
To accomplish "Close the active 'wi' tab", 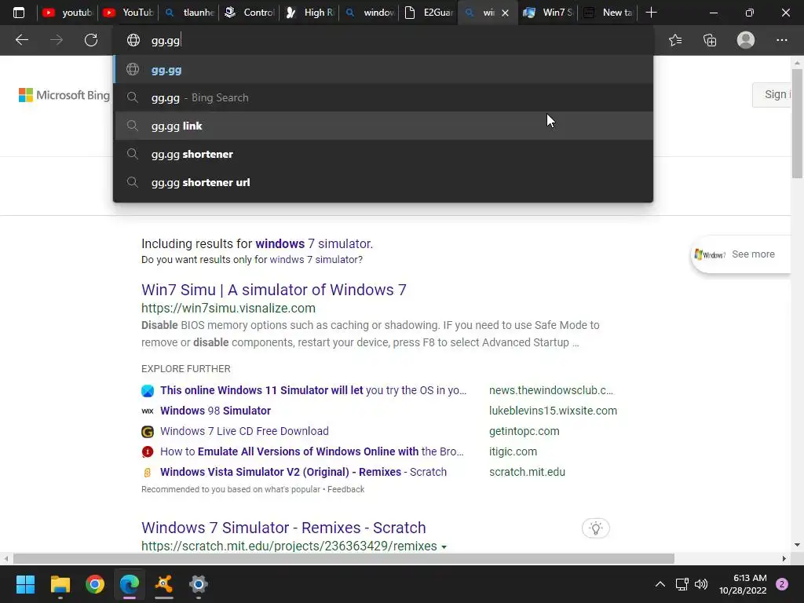I will 505,13.
